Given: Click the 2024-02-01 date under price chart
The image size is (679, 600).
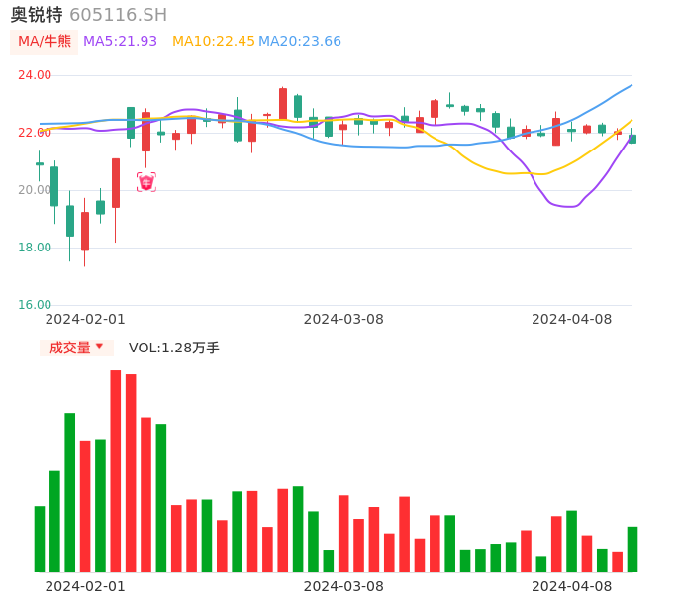Looking at the screenshot, I should pos(85,319).
